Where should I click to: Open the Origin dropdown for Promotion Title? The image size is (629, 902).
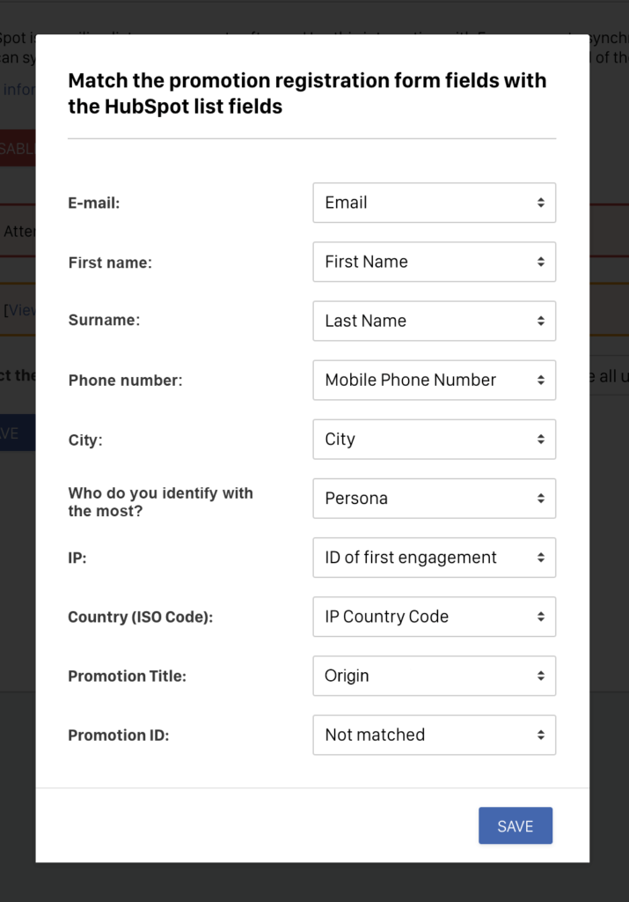tap(434, 676)
